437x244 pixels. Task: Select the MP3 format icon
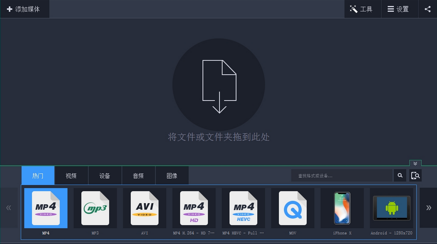point(95,208)
